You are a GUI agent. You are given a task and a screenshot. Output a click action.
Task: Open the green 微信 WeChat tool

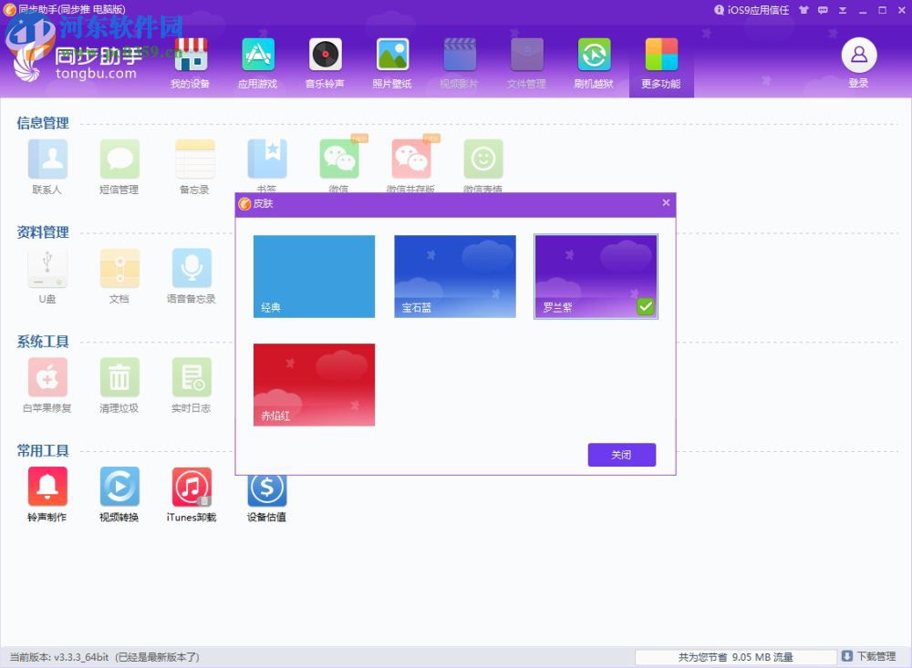pyautogui.click(x=339, y=165)
